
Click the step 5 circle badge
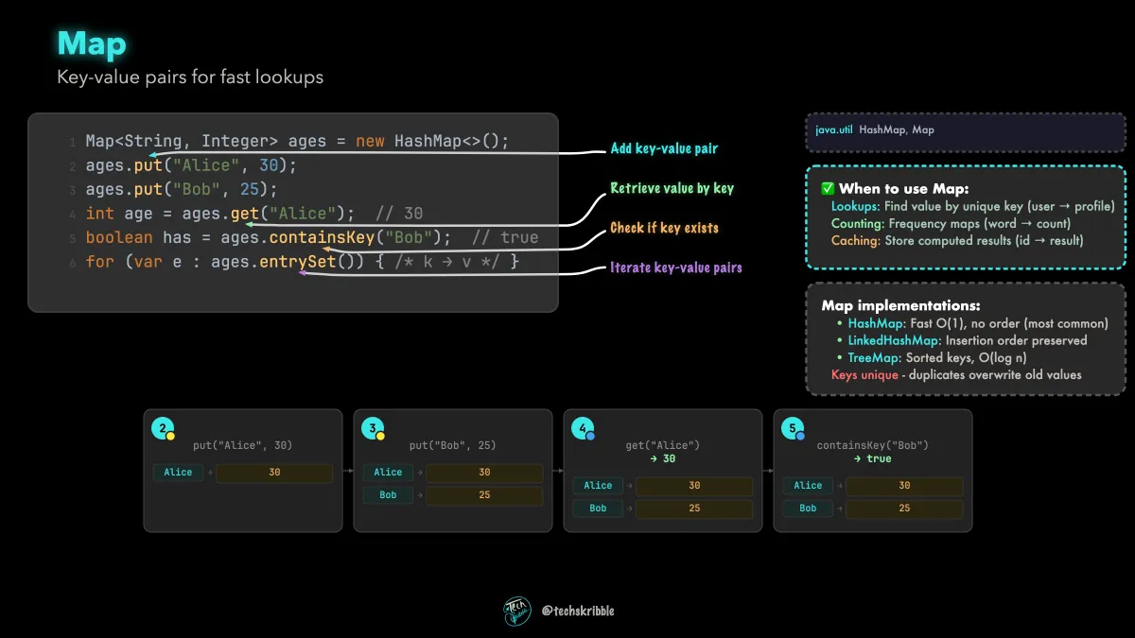(794, 429)
